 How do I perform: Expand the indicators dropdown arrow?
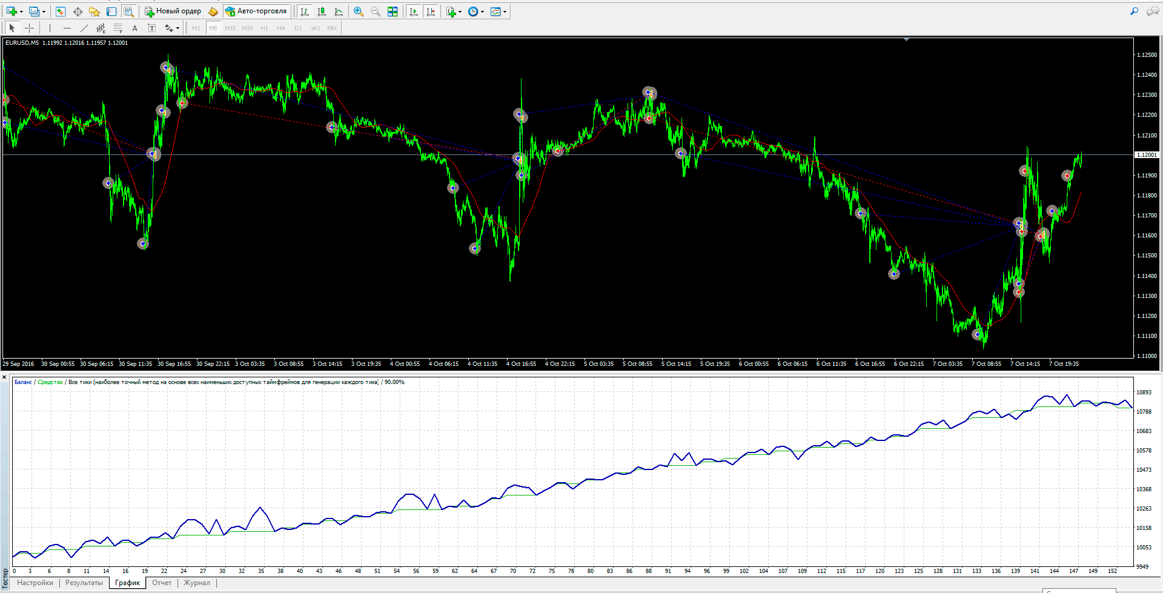pyautogui.click(x=460, y=12)
